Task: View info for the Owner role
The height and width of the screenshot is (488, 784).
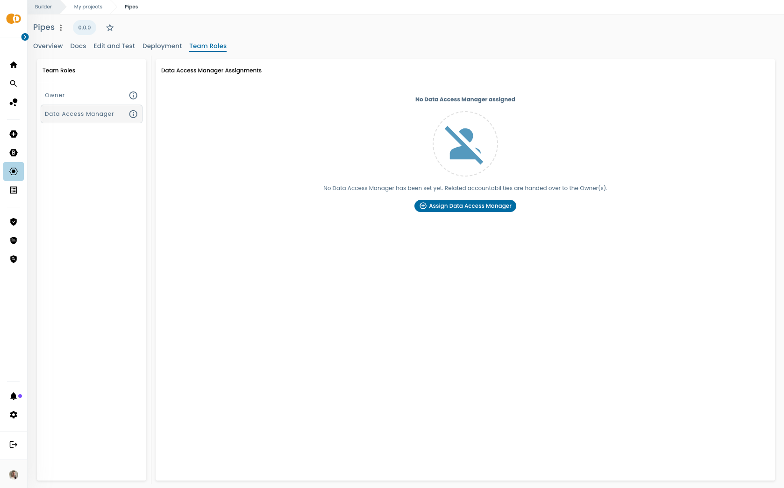Action: pyautogui.click(x=133, y=95)
